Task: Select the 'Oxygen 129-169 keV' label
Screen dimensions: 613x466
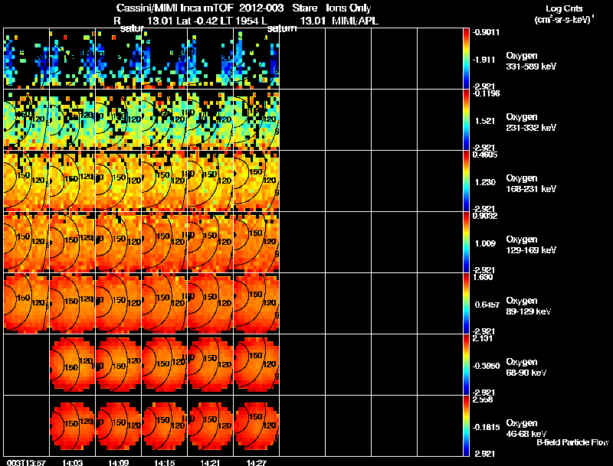Action: [x=531, y=245]
